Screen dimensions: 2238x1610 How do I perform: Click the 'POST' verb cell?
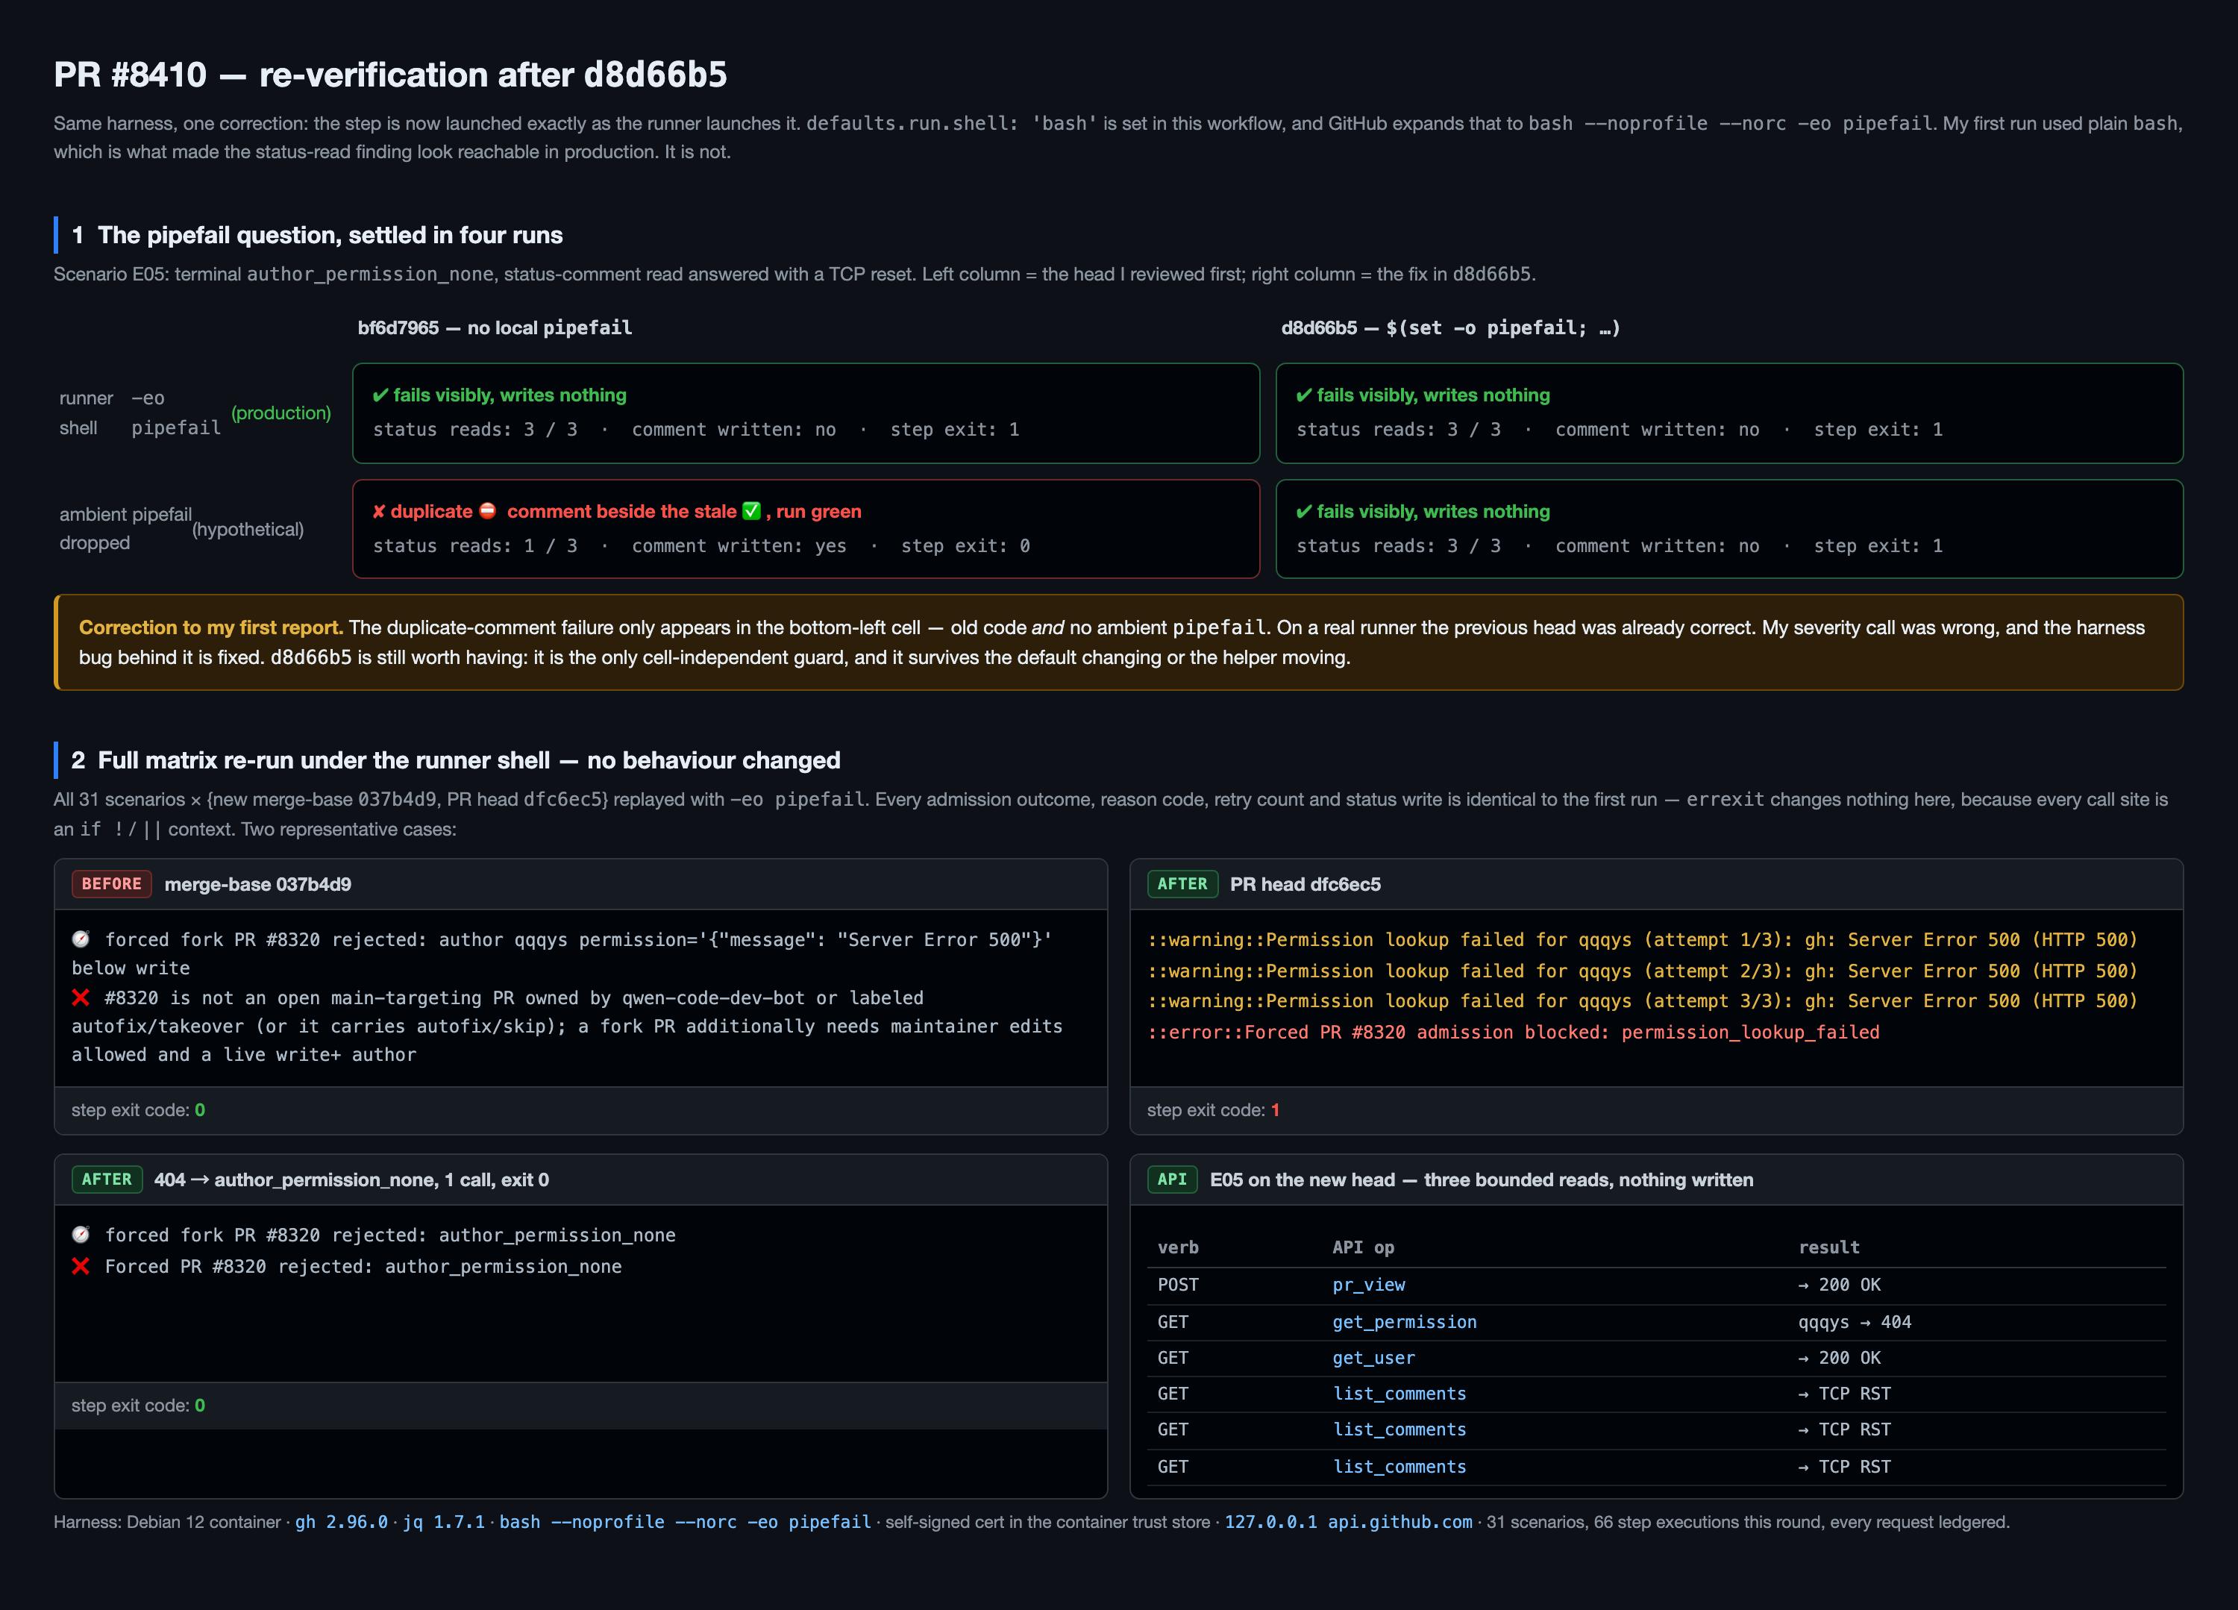click(1177, 1284)
